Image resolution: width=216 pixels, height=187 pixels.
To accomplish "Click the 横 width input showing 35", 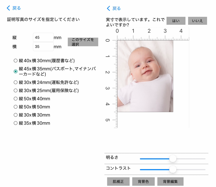I will point(43,46).
